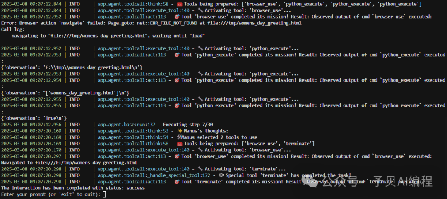Image resolution: width=447 pixels, height=199 pixels.
Task: Click the INFO label on the 'Executing step 7/30' line
Action: tap(74, 125)
